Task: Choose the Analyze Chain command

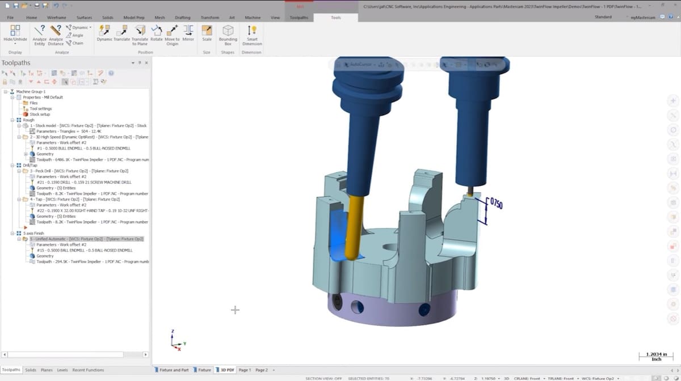Action: point(75,43)
